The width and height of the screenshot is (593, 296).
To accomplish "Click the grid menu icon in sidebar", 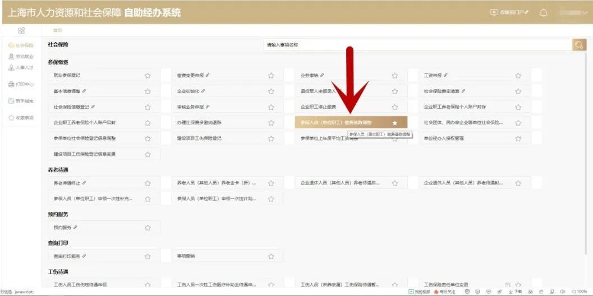I will (21, 30).
